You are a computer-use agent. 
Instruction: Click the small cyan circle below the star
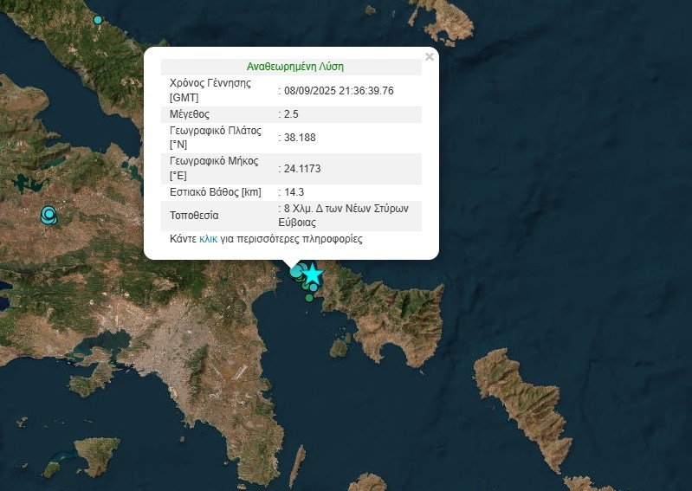coord(314,287)
